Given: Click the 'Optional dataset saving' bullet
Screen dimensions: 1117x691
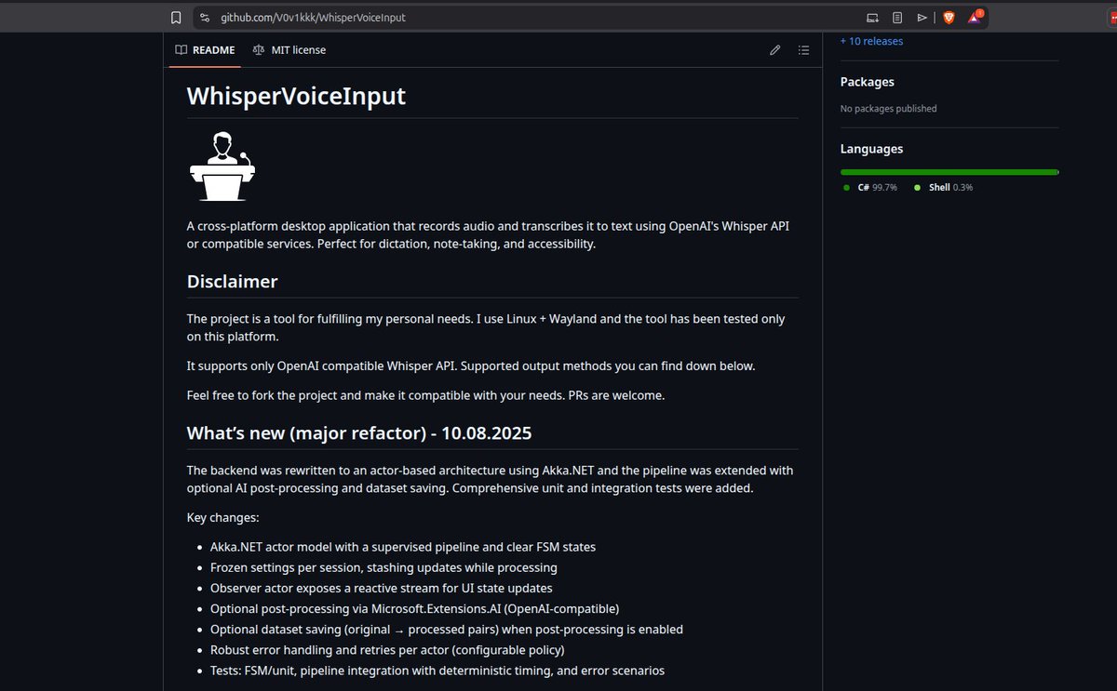Looking at the screenshot, I should tap(447, 629).
